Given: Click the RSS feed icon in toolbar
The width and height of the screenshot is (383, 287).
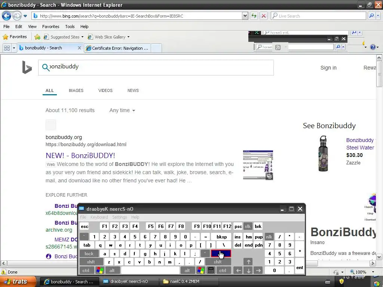Looking at the screenshot, I should [x=278, y=47].
